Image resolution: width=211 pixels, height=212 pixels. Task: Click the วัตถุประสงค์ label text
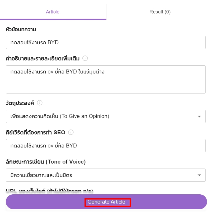20,103
